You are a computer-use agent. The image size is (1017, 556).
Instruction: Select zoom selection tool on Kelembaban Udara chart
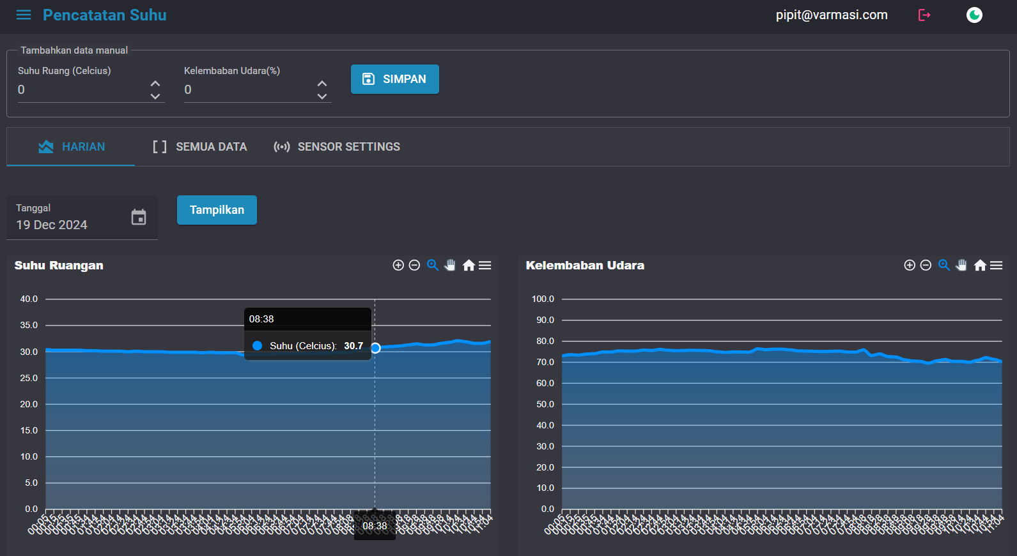tap(944, 265)
